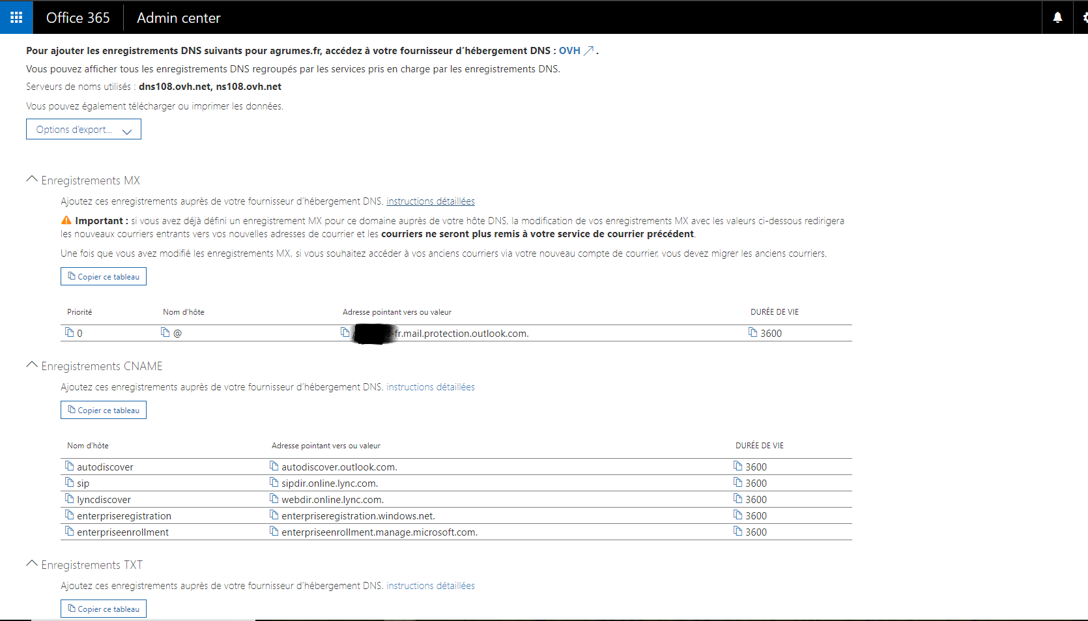Copy TTL 3600 for enterpriseenrollment row
The height and width of the screenshot is (621, 1088).
(x=737, y=531)
